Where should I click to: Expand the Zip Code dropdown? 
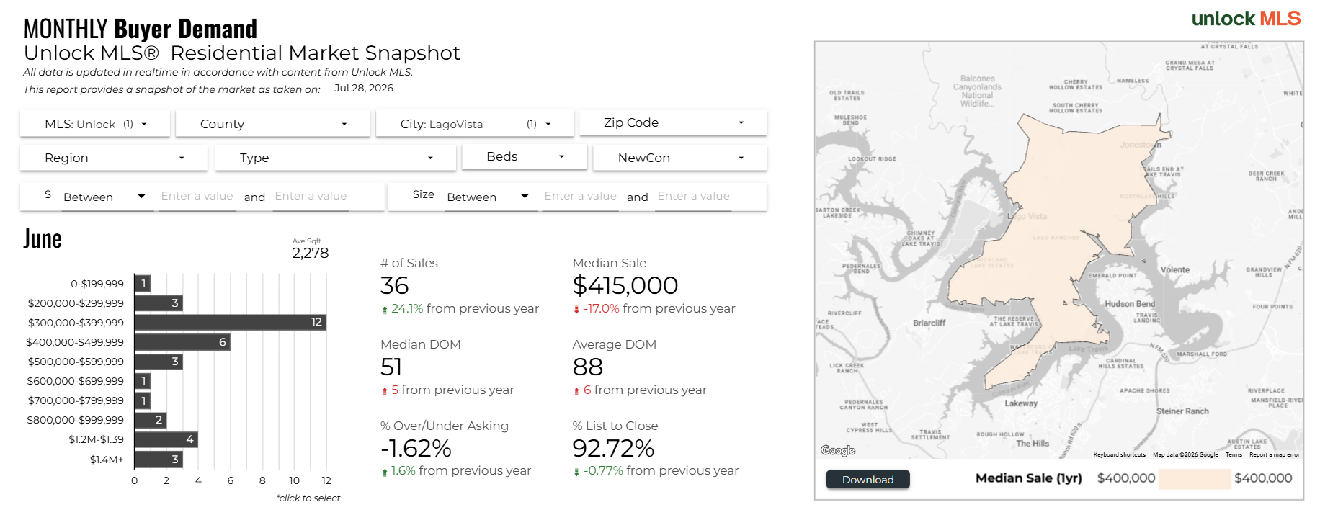(673, 122)
